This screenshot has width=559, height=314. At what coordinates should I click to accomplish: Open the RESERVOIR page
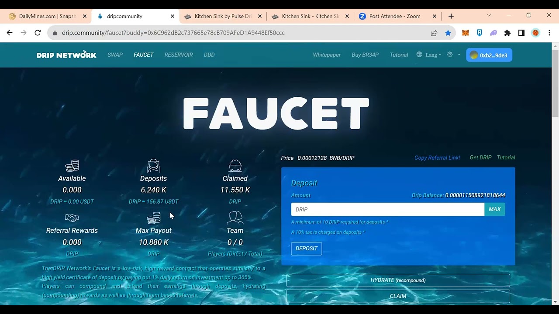pos(179,55)
